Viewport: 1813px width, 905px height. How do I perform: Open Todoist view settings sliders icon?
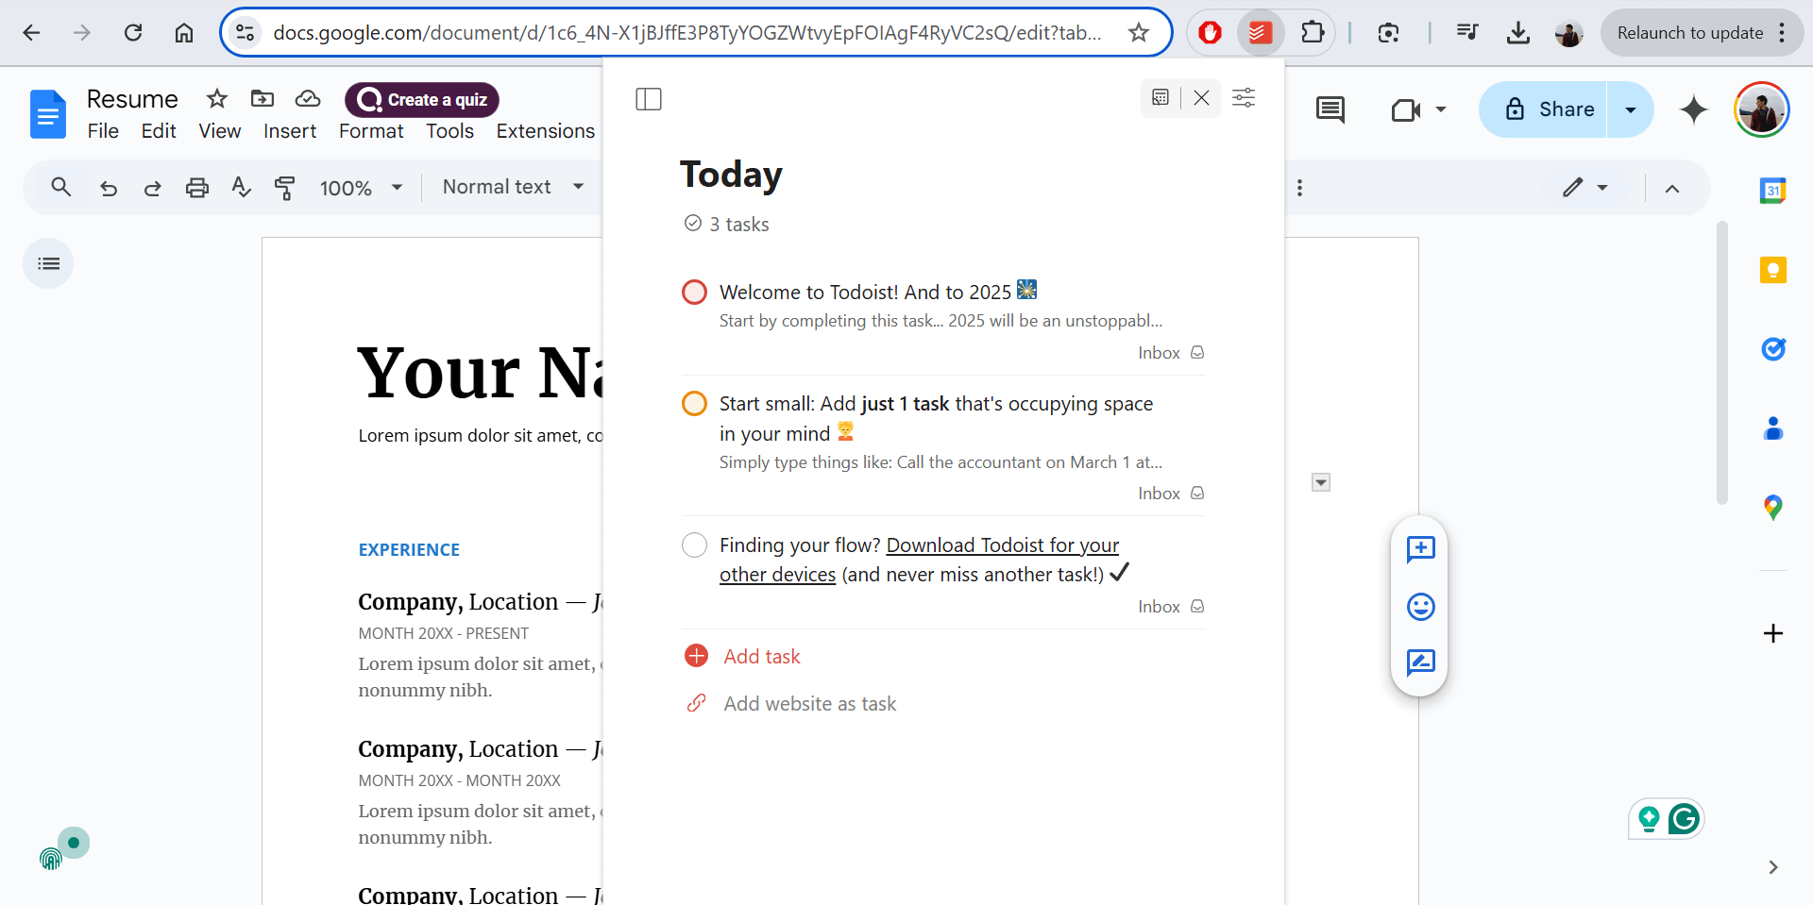tap(1244, 98)
